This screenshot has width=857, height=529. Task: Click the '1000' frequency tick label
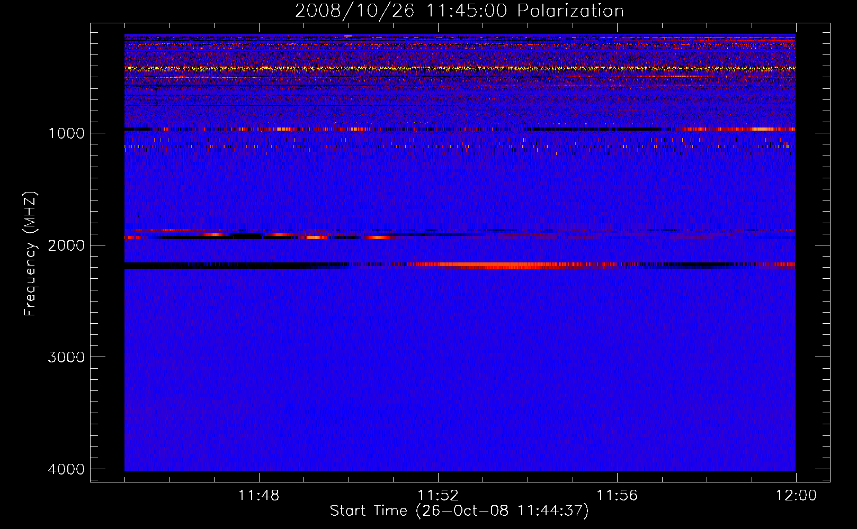tap(66, 133)
